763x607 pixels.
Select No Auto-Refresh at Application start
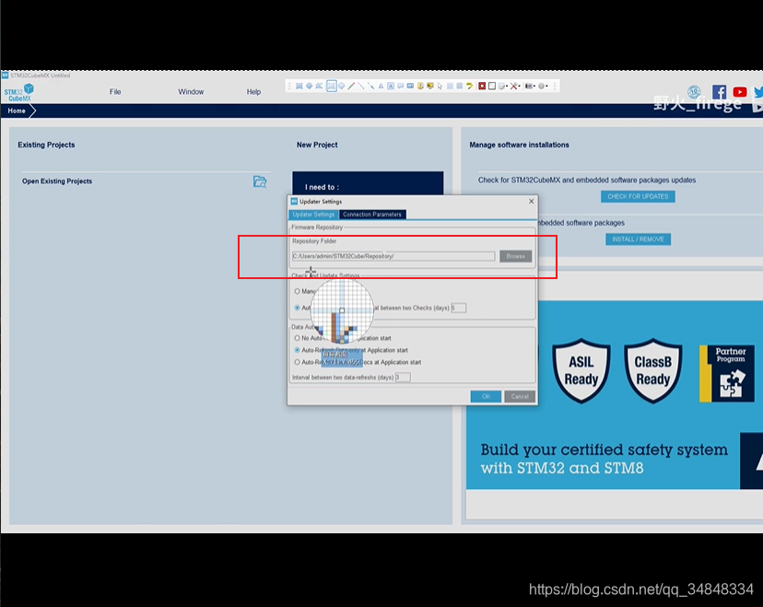point(298,338)
